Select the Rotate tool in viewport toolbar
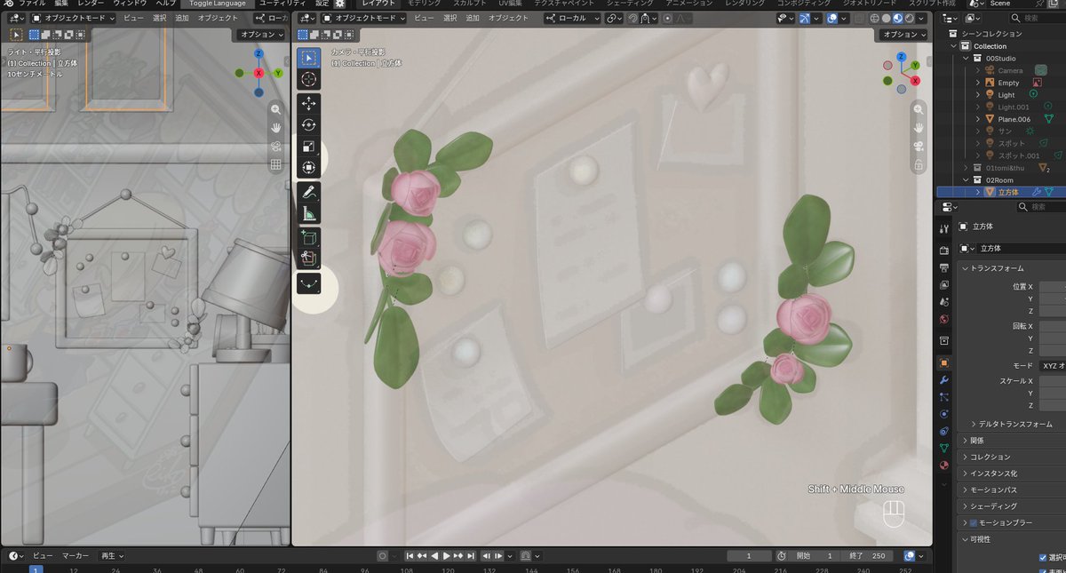This screenshot has width=1066, height=573. (308, 125)
